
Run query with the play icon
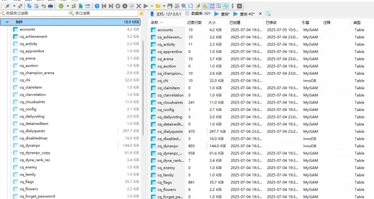point(146,6)
